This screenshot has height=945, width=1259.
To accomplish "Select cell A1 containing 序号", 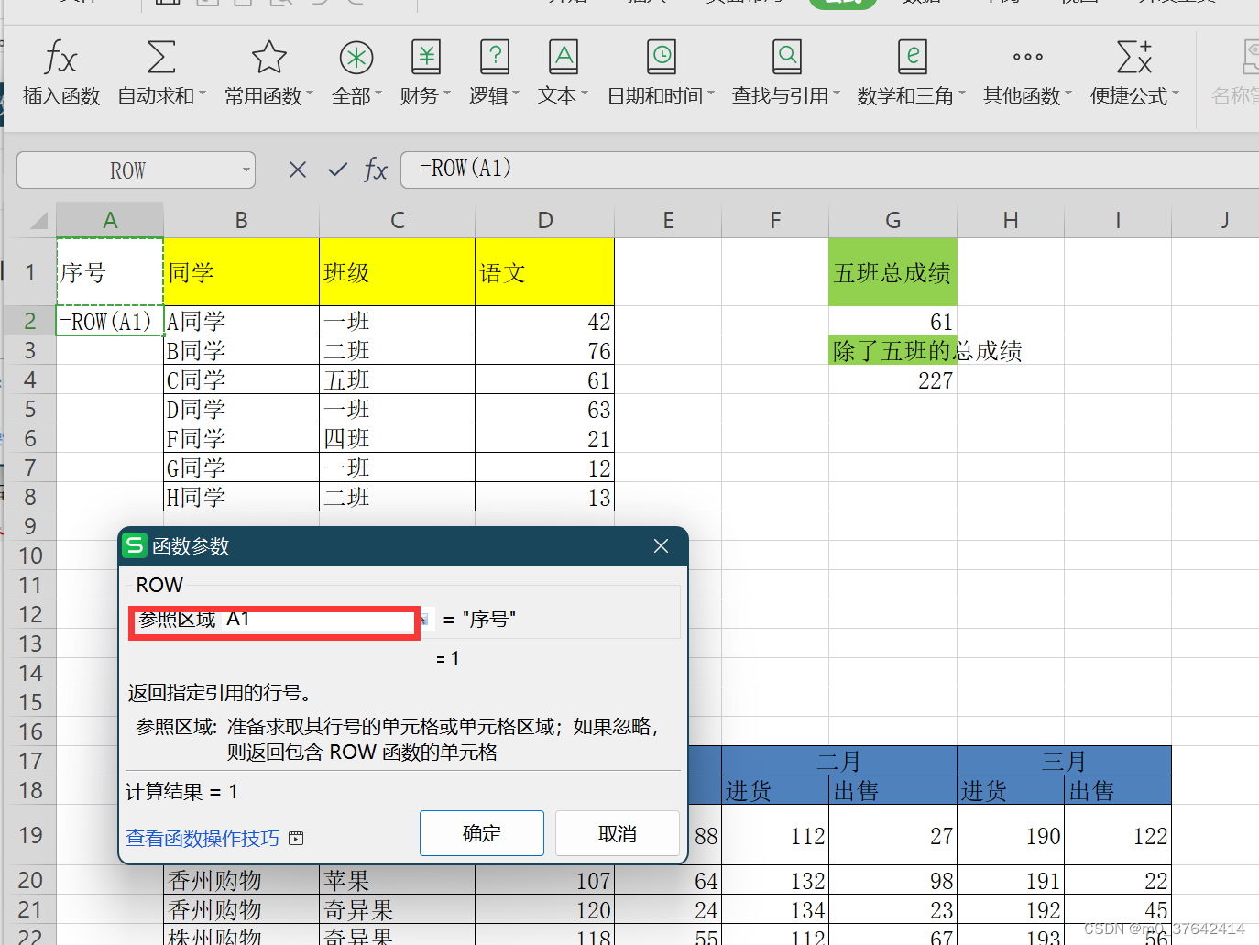I will coord(110,272).
